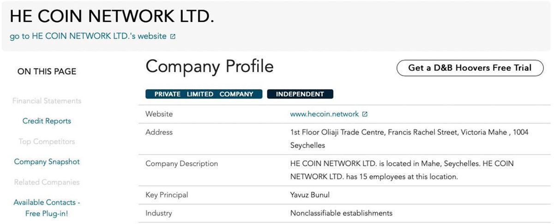
Task: Click the Nonclassifiable establishments industry value
Action: (341, 213)
